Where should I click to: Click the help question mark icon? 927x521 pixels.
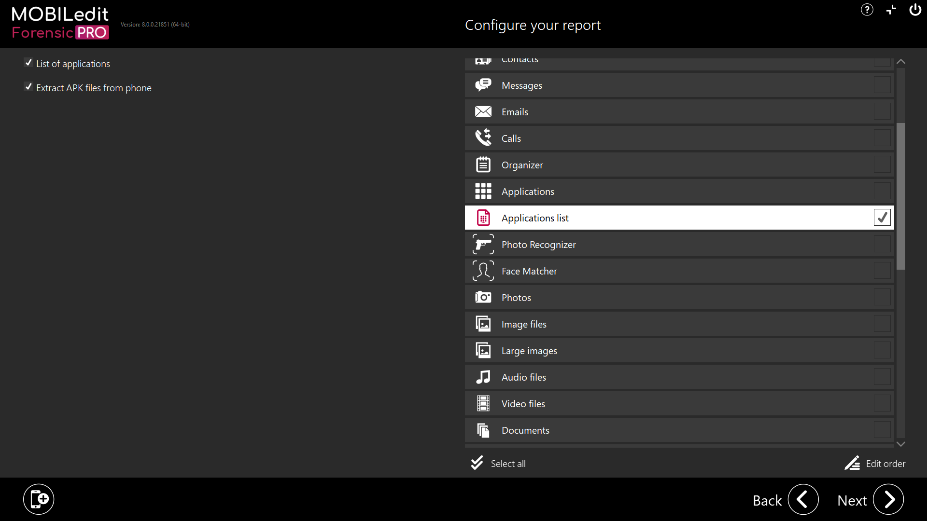coord(867,10)
